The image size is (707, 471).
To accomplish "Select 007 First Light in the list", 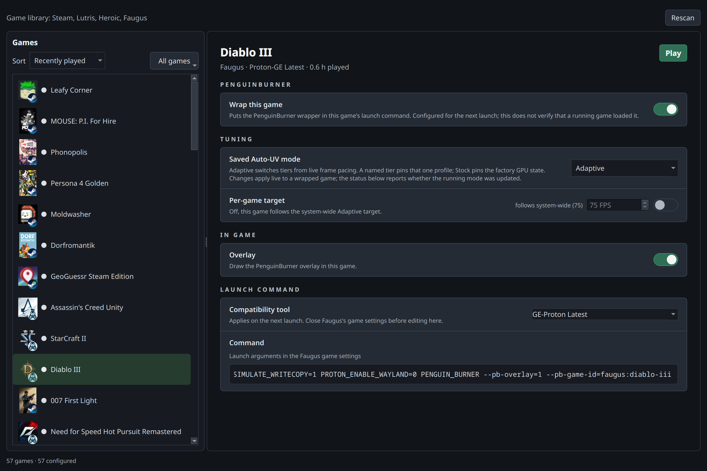I will (101, 400).
